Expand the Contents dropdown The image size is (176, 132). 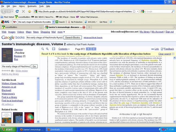(64, 49)
